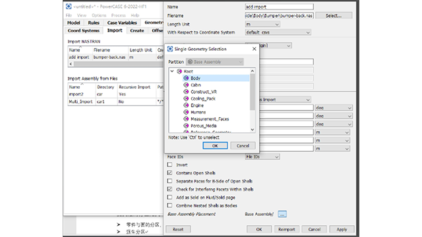
Task: Click the Body geometry icon
Action: tap(186, 78)
